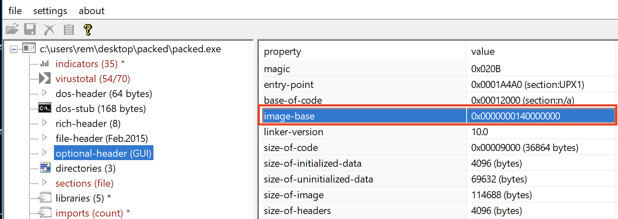Collapse the packed.exe root tree node

[x=14, y=49]
